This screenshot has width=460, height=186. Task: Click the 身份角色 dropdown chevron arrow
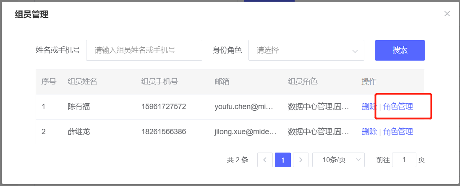pyautogui.click(x=355, y=51)
